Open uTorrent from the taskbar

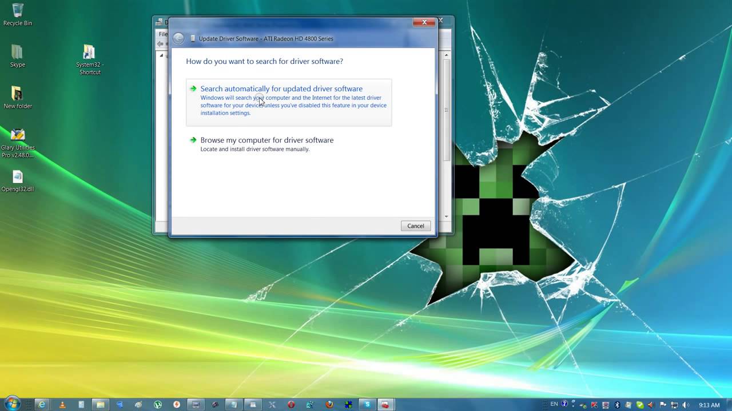click(x=157, y=405)
